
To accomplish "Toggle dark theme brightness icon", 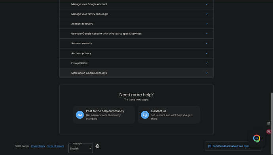I will click(97, 146).
